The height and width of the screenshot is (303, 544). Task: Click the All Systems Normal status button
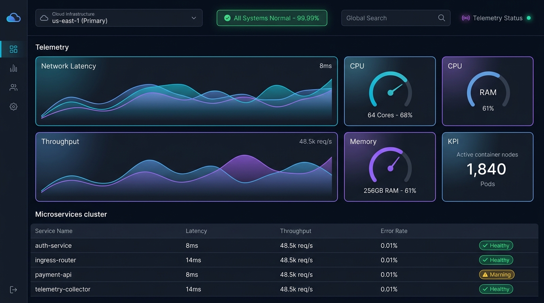coord(272,18)
